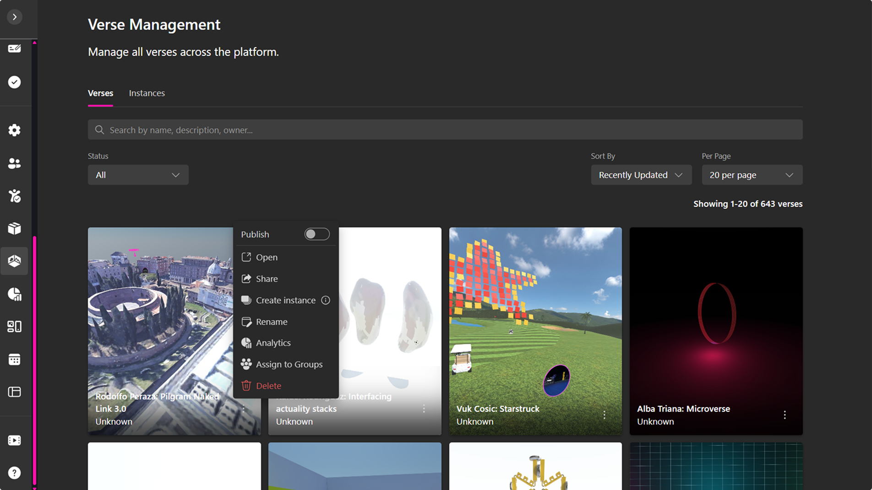Open options for Alba Triana: Microverse
Viewport: 872px width, 490px height.
click(785, 415)
